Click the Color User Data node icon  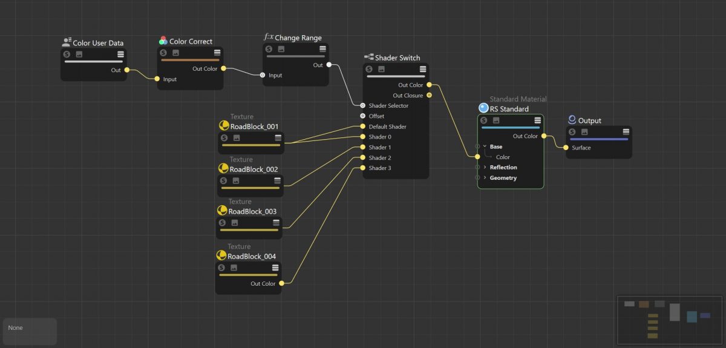pos(67,42)
